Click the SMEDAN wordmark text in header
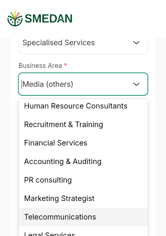This screenshot has height=236, width=166. (49, 19)
